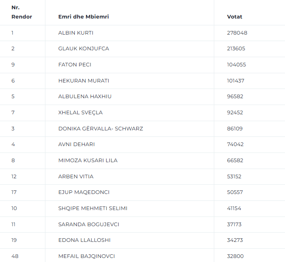Click order number 17 for Ejup Maqedonci

pyautogui.click(x=14, y=192)
